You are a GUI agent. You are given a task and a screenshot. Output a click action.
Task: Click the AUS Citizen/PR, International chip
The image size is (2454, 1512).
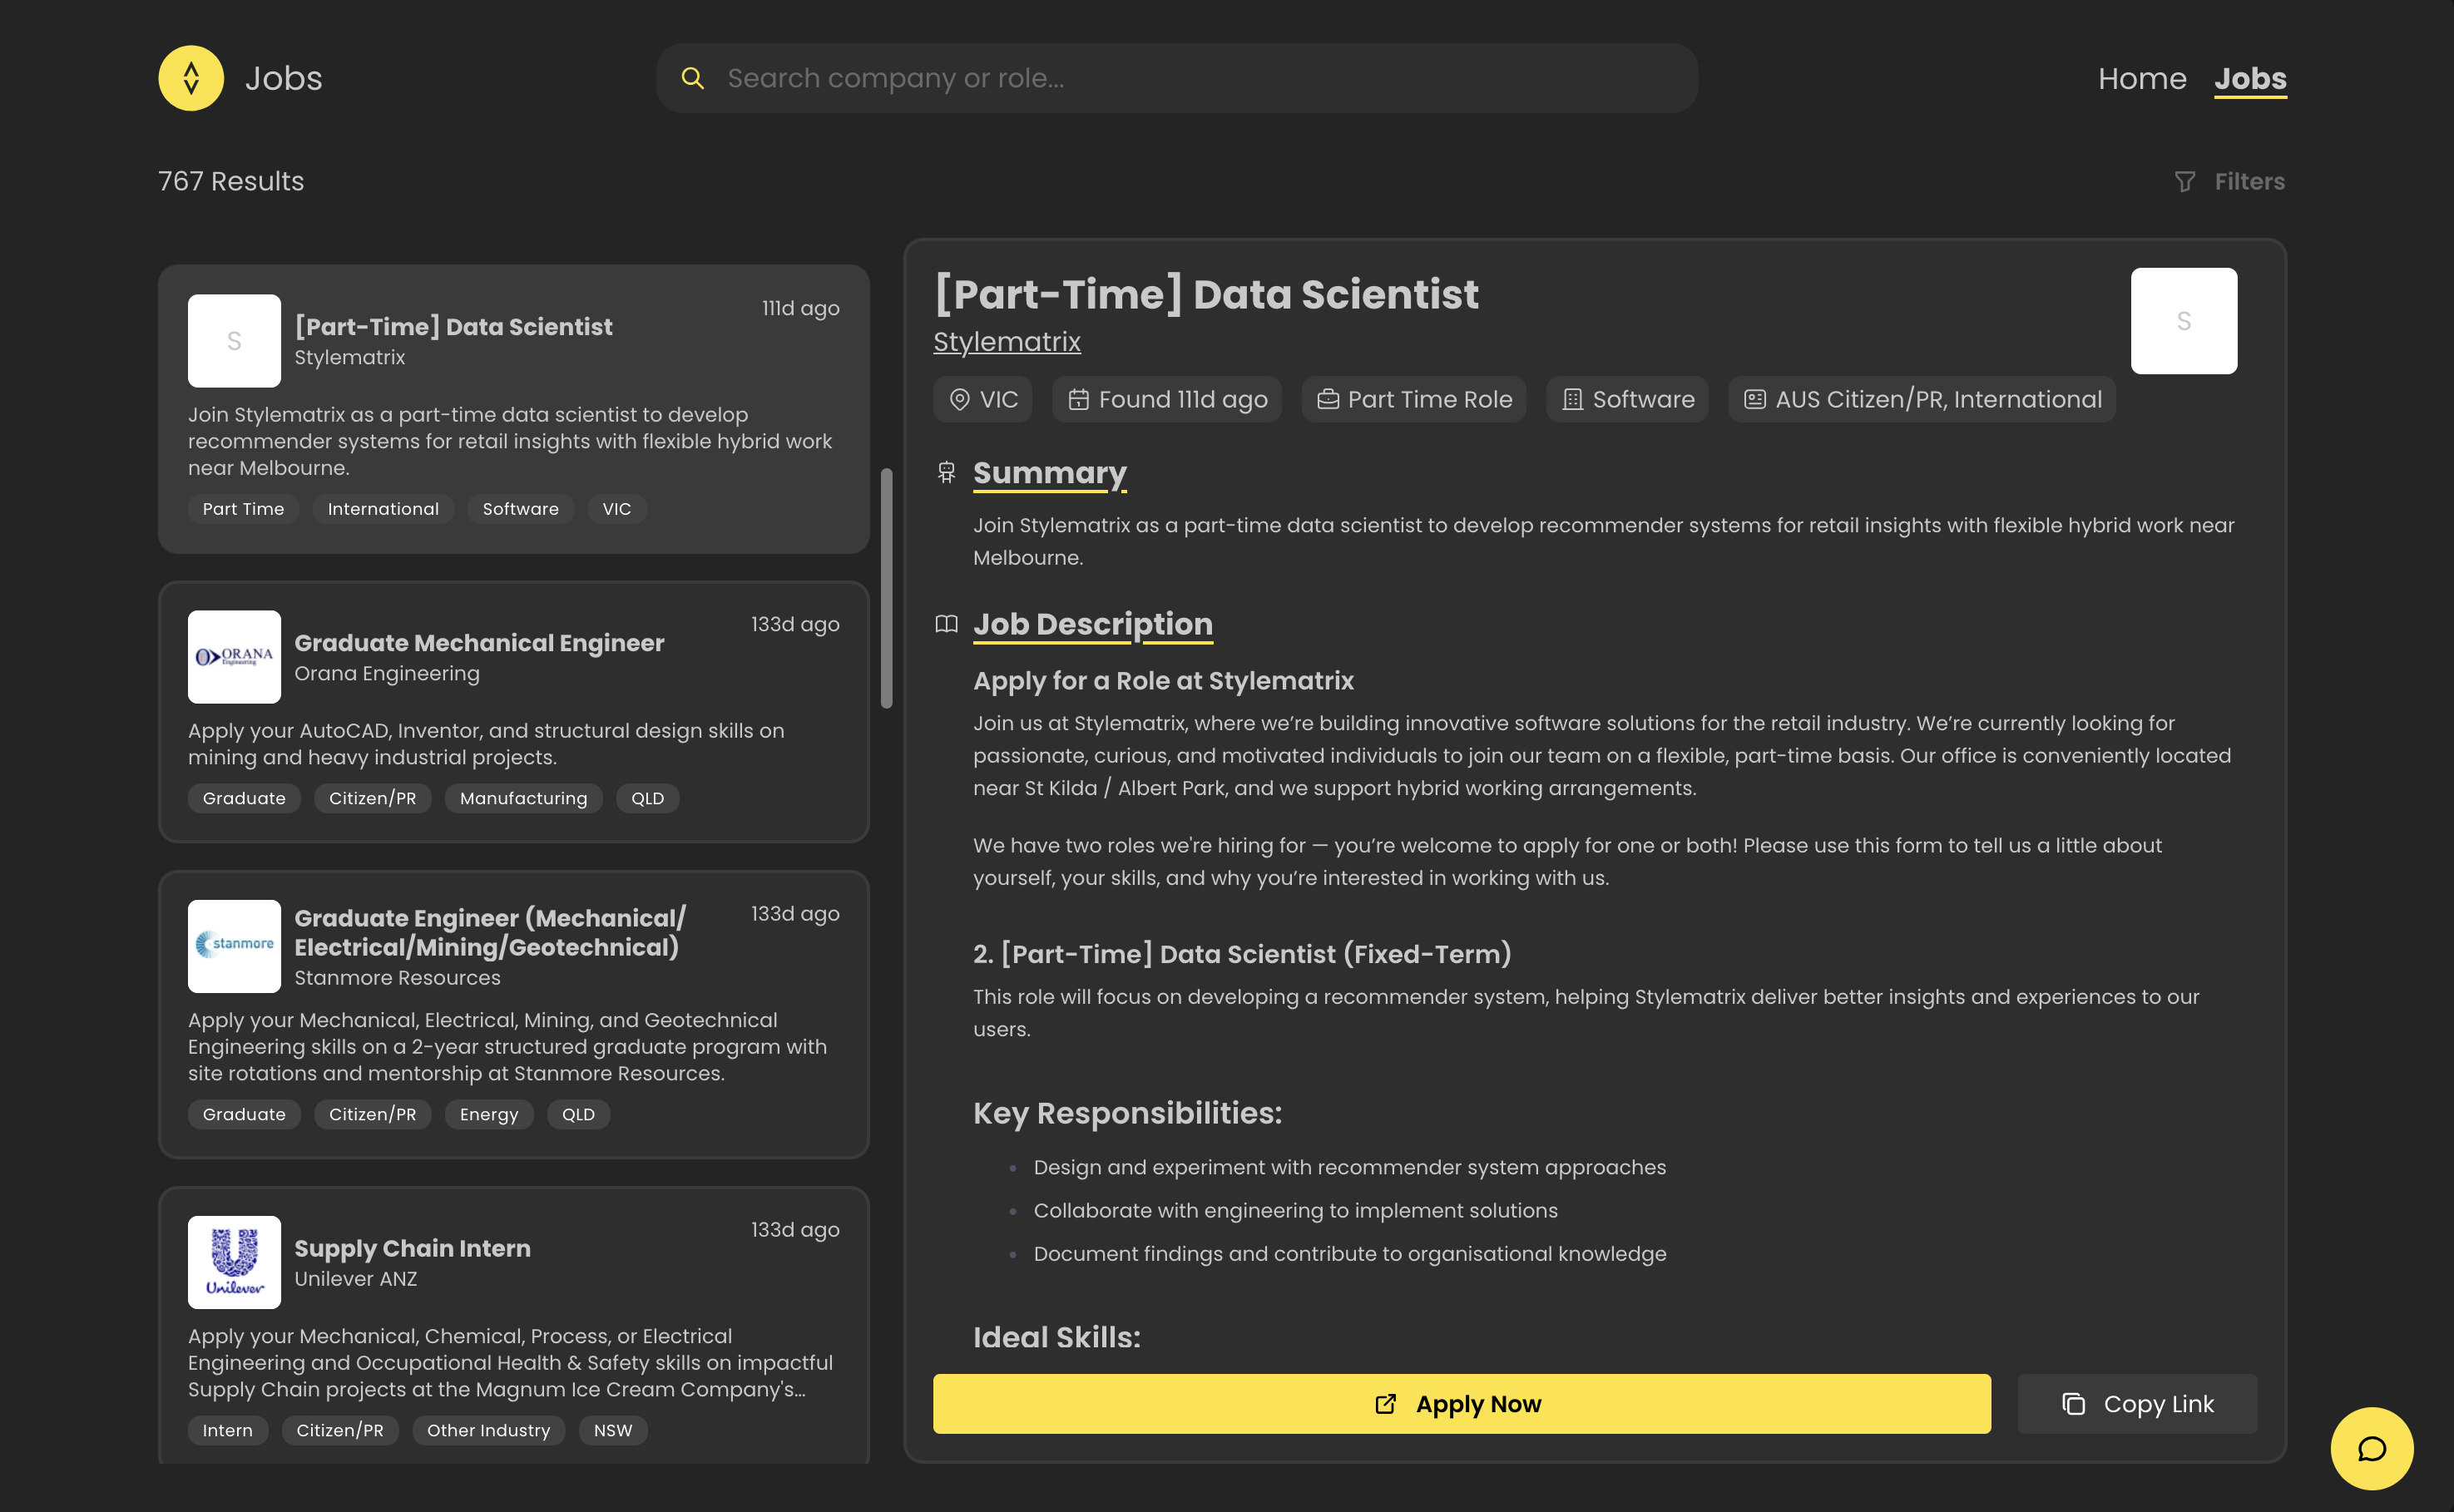tap(1921, 400)
